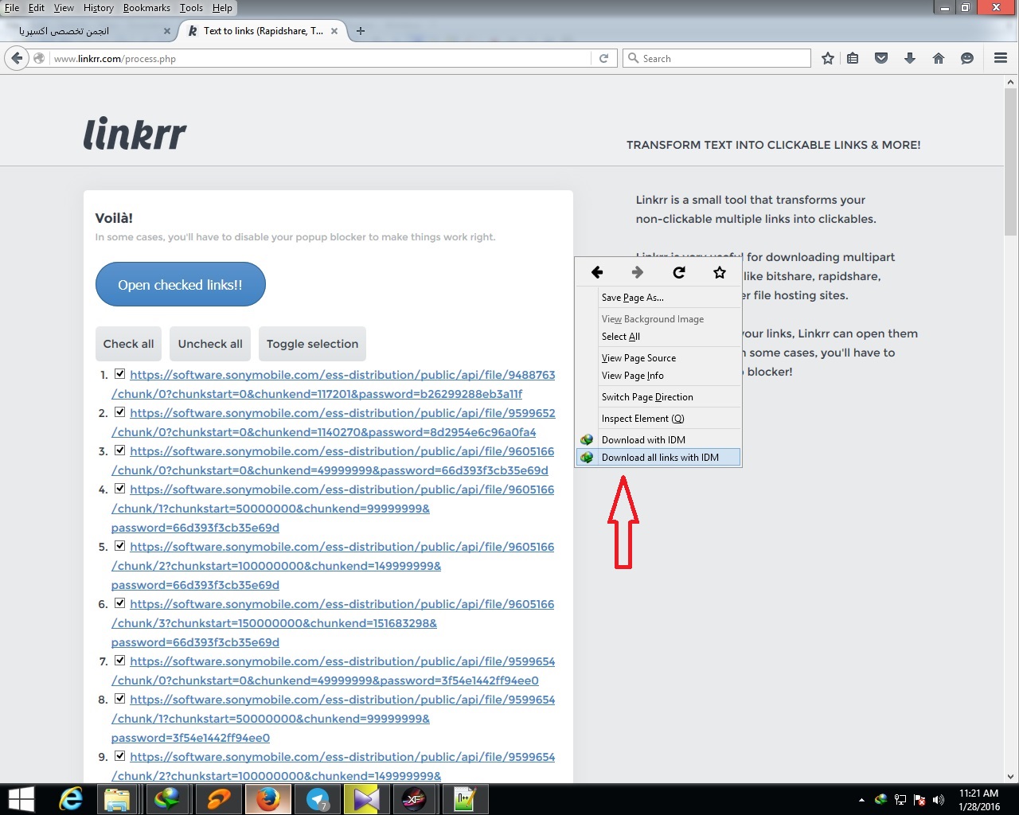This screenshot has height=815, width=1019.
Task: Click the browser Back arrow button
Action: pyautogui.click(x=17, y=58)
